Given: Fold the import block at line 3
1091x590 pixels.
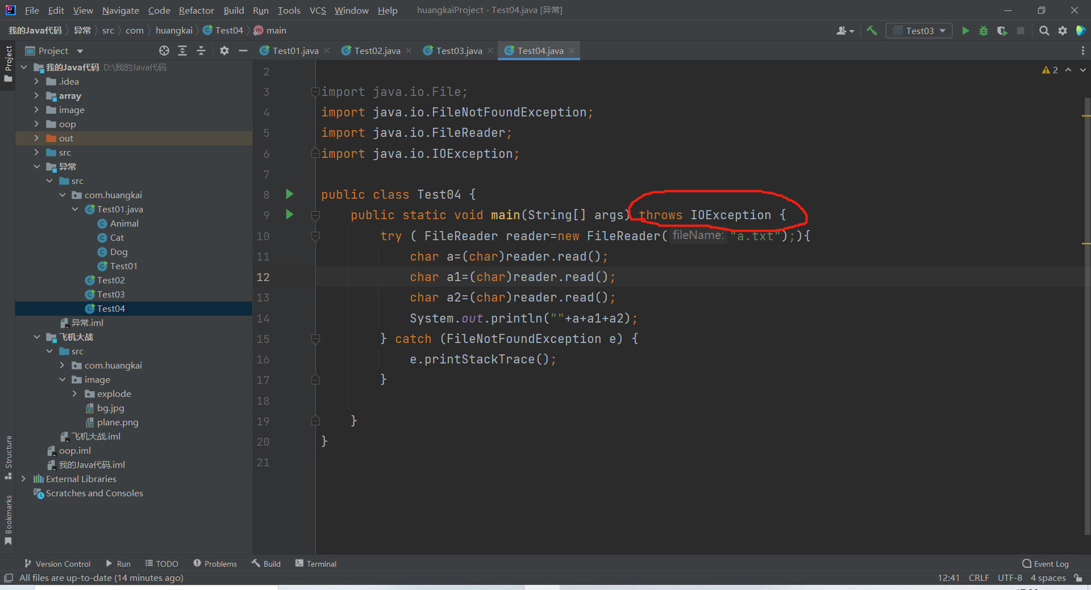Looking at the screenshot, I should click(x=316, y=92).
